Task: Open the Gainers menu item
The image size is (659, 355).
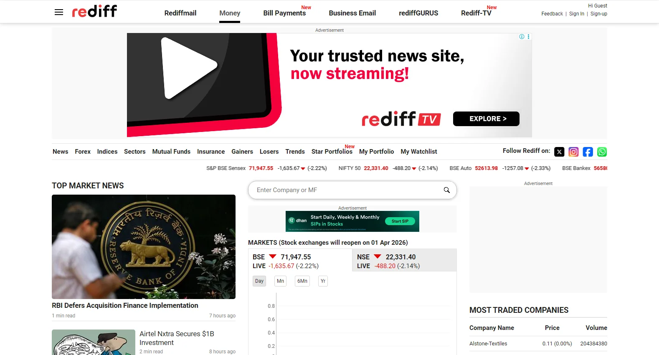Action: point(242,152)
